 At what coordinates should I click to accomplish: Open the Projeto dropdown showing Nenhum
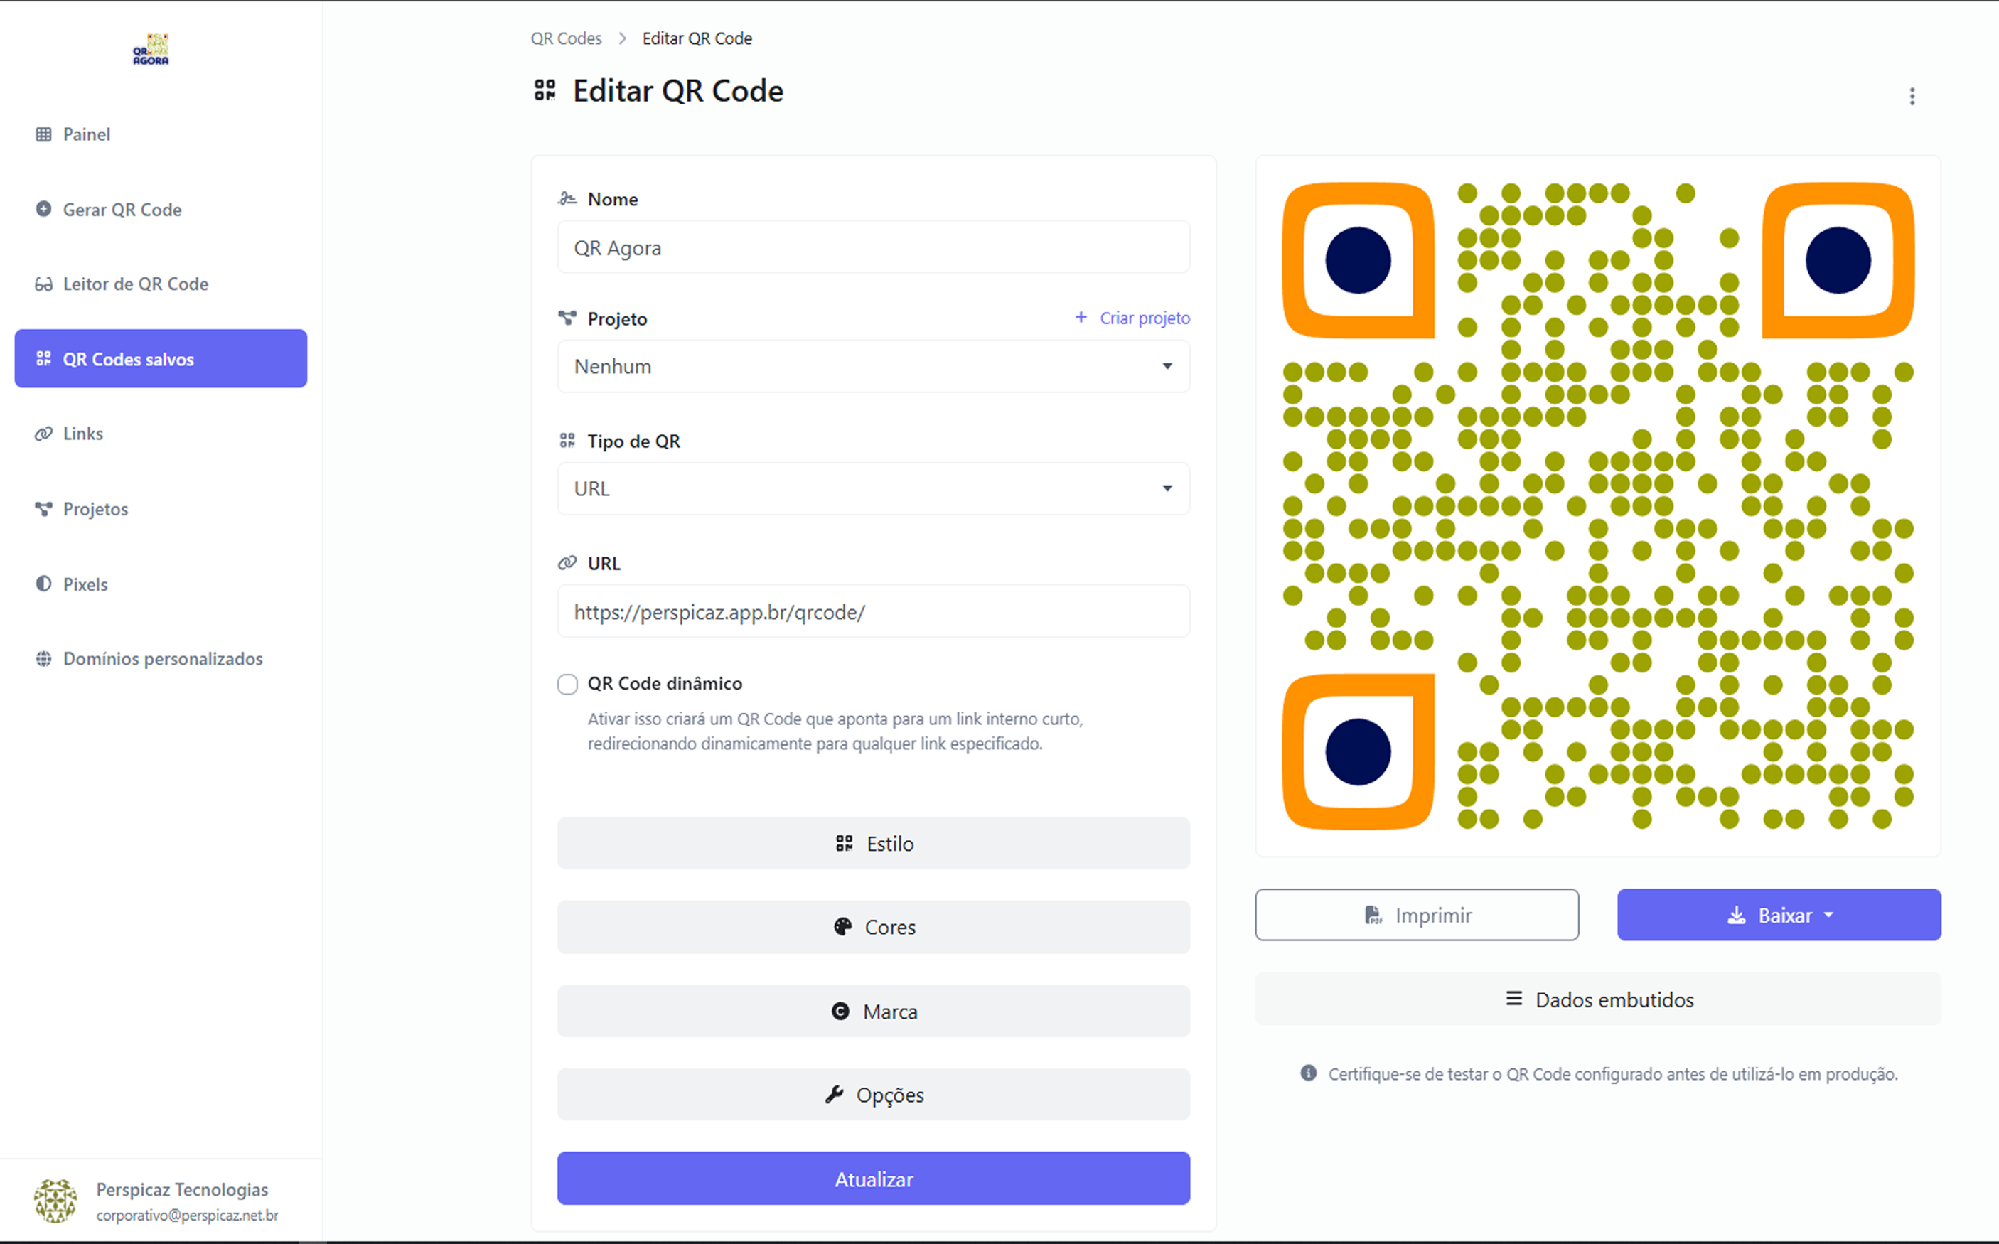click(873, 367)
